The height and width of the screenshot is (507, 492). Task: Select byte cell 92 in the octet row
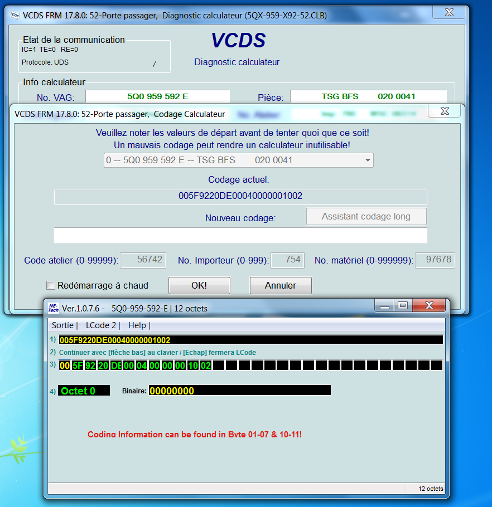[x=90, y=365]
